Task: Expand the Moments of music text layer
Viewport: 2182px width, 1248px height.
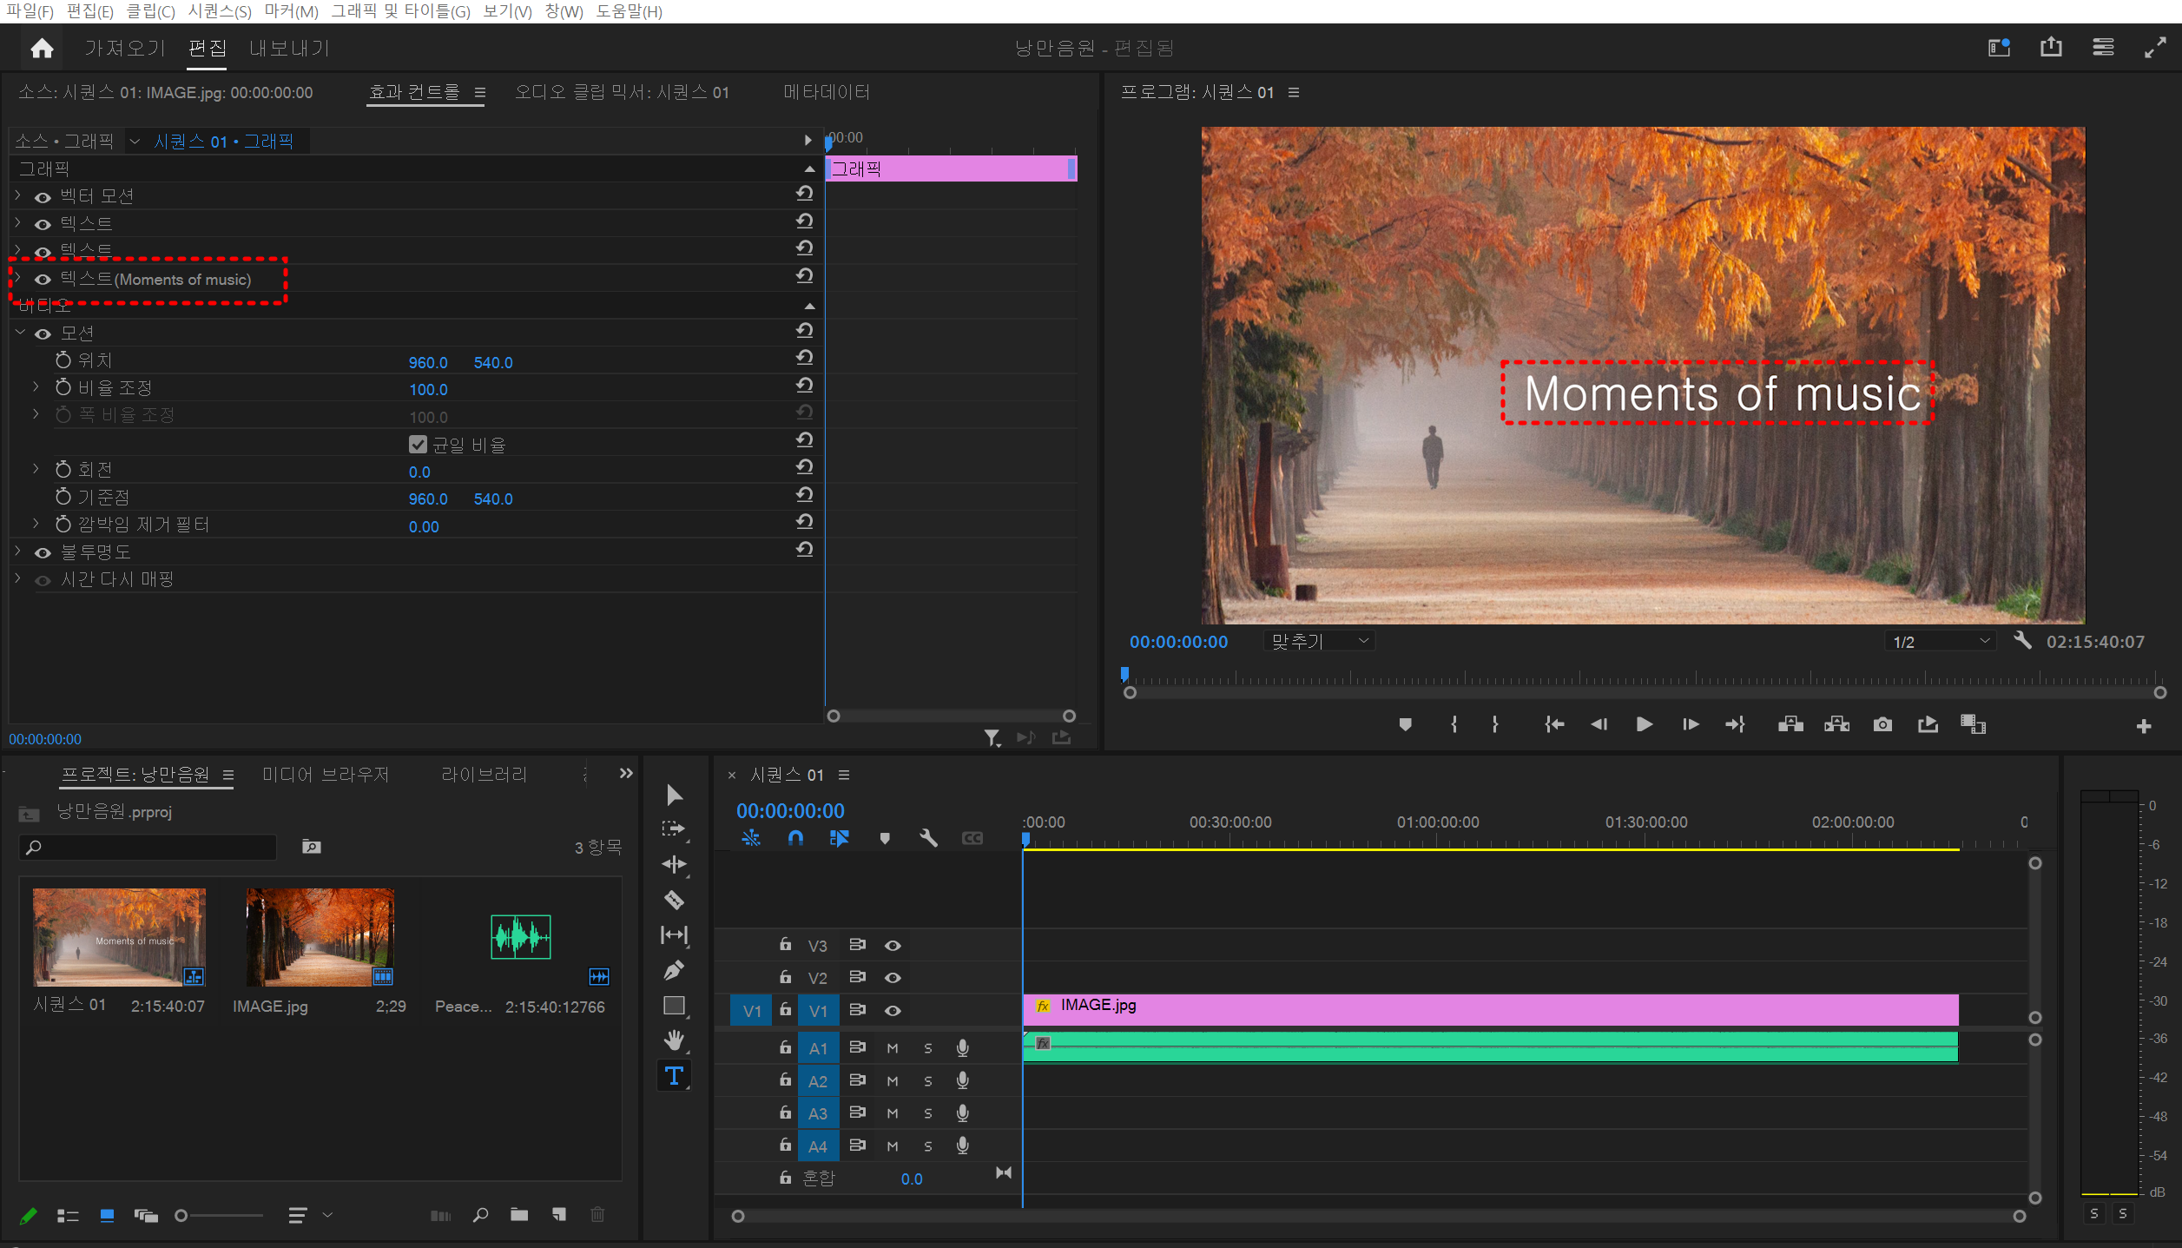Action: (17, 279)
